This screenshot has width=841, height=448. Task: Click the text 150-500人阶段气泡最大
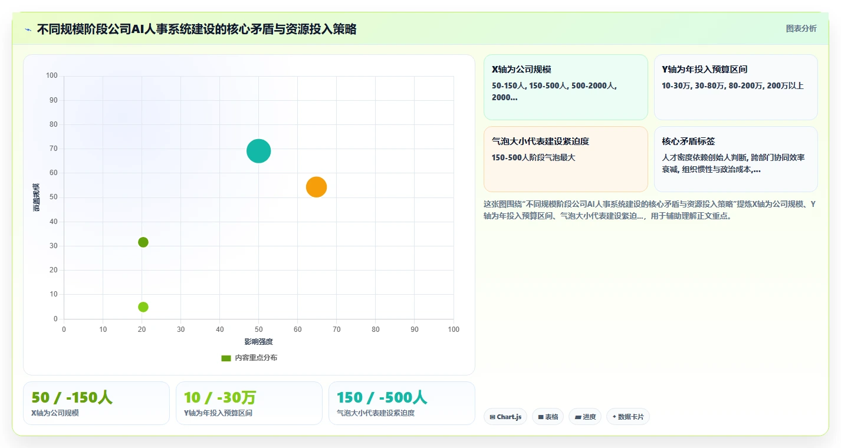[533, 157]
